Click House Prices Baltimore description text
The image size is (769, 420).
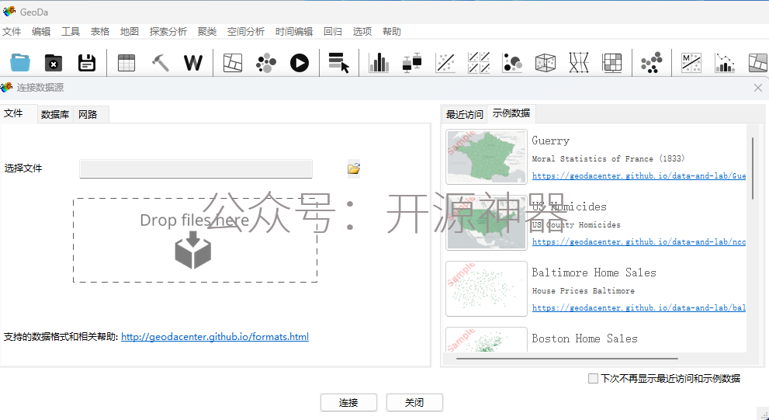(583, 290)
